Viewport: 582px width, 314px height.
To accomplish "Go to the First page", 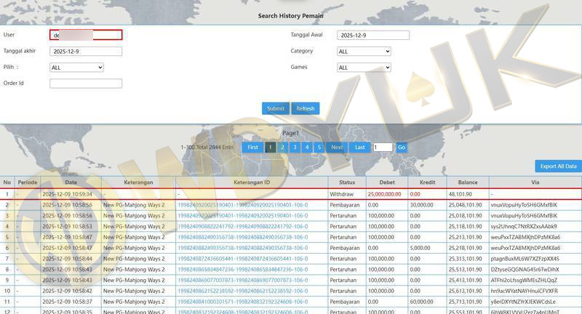I will (x=252, y=148).
